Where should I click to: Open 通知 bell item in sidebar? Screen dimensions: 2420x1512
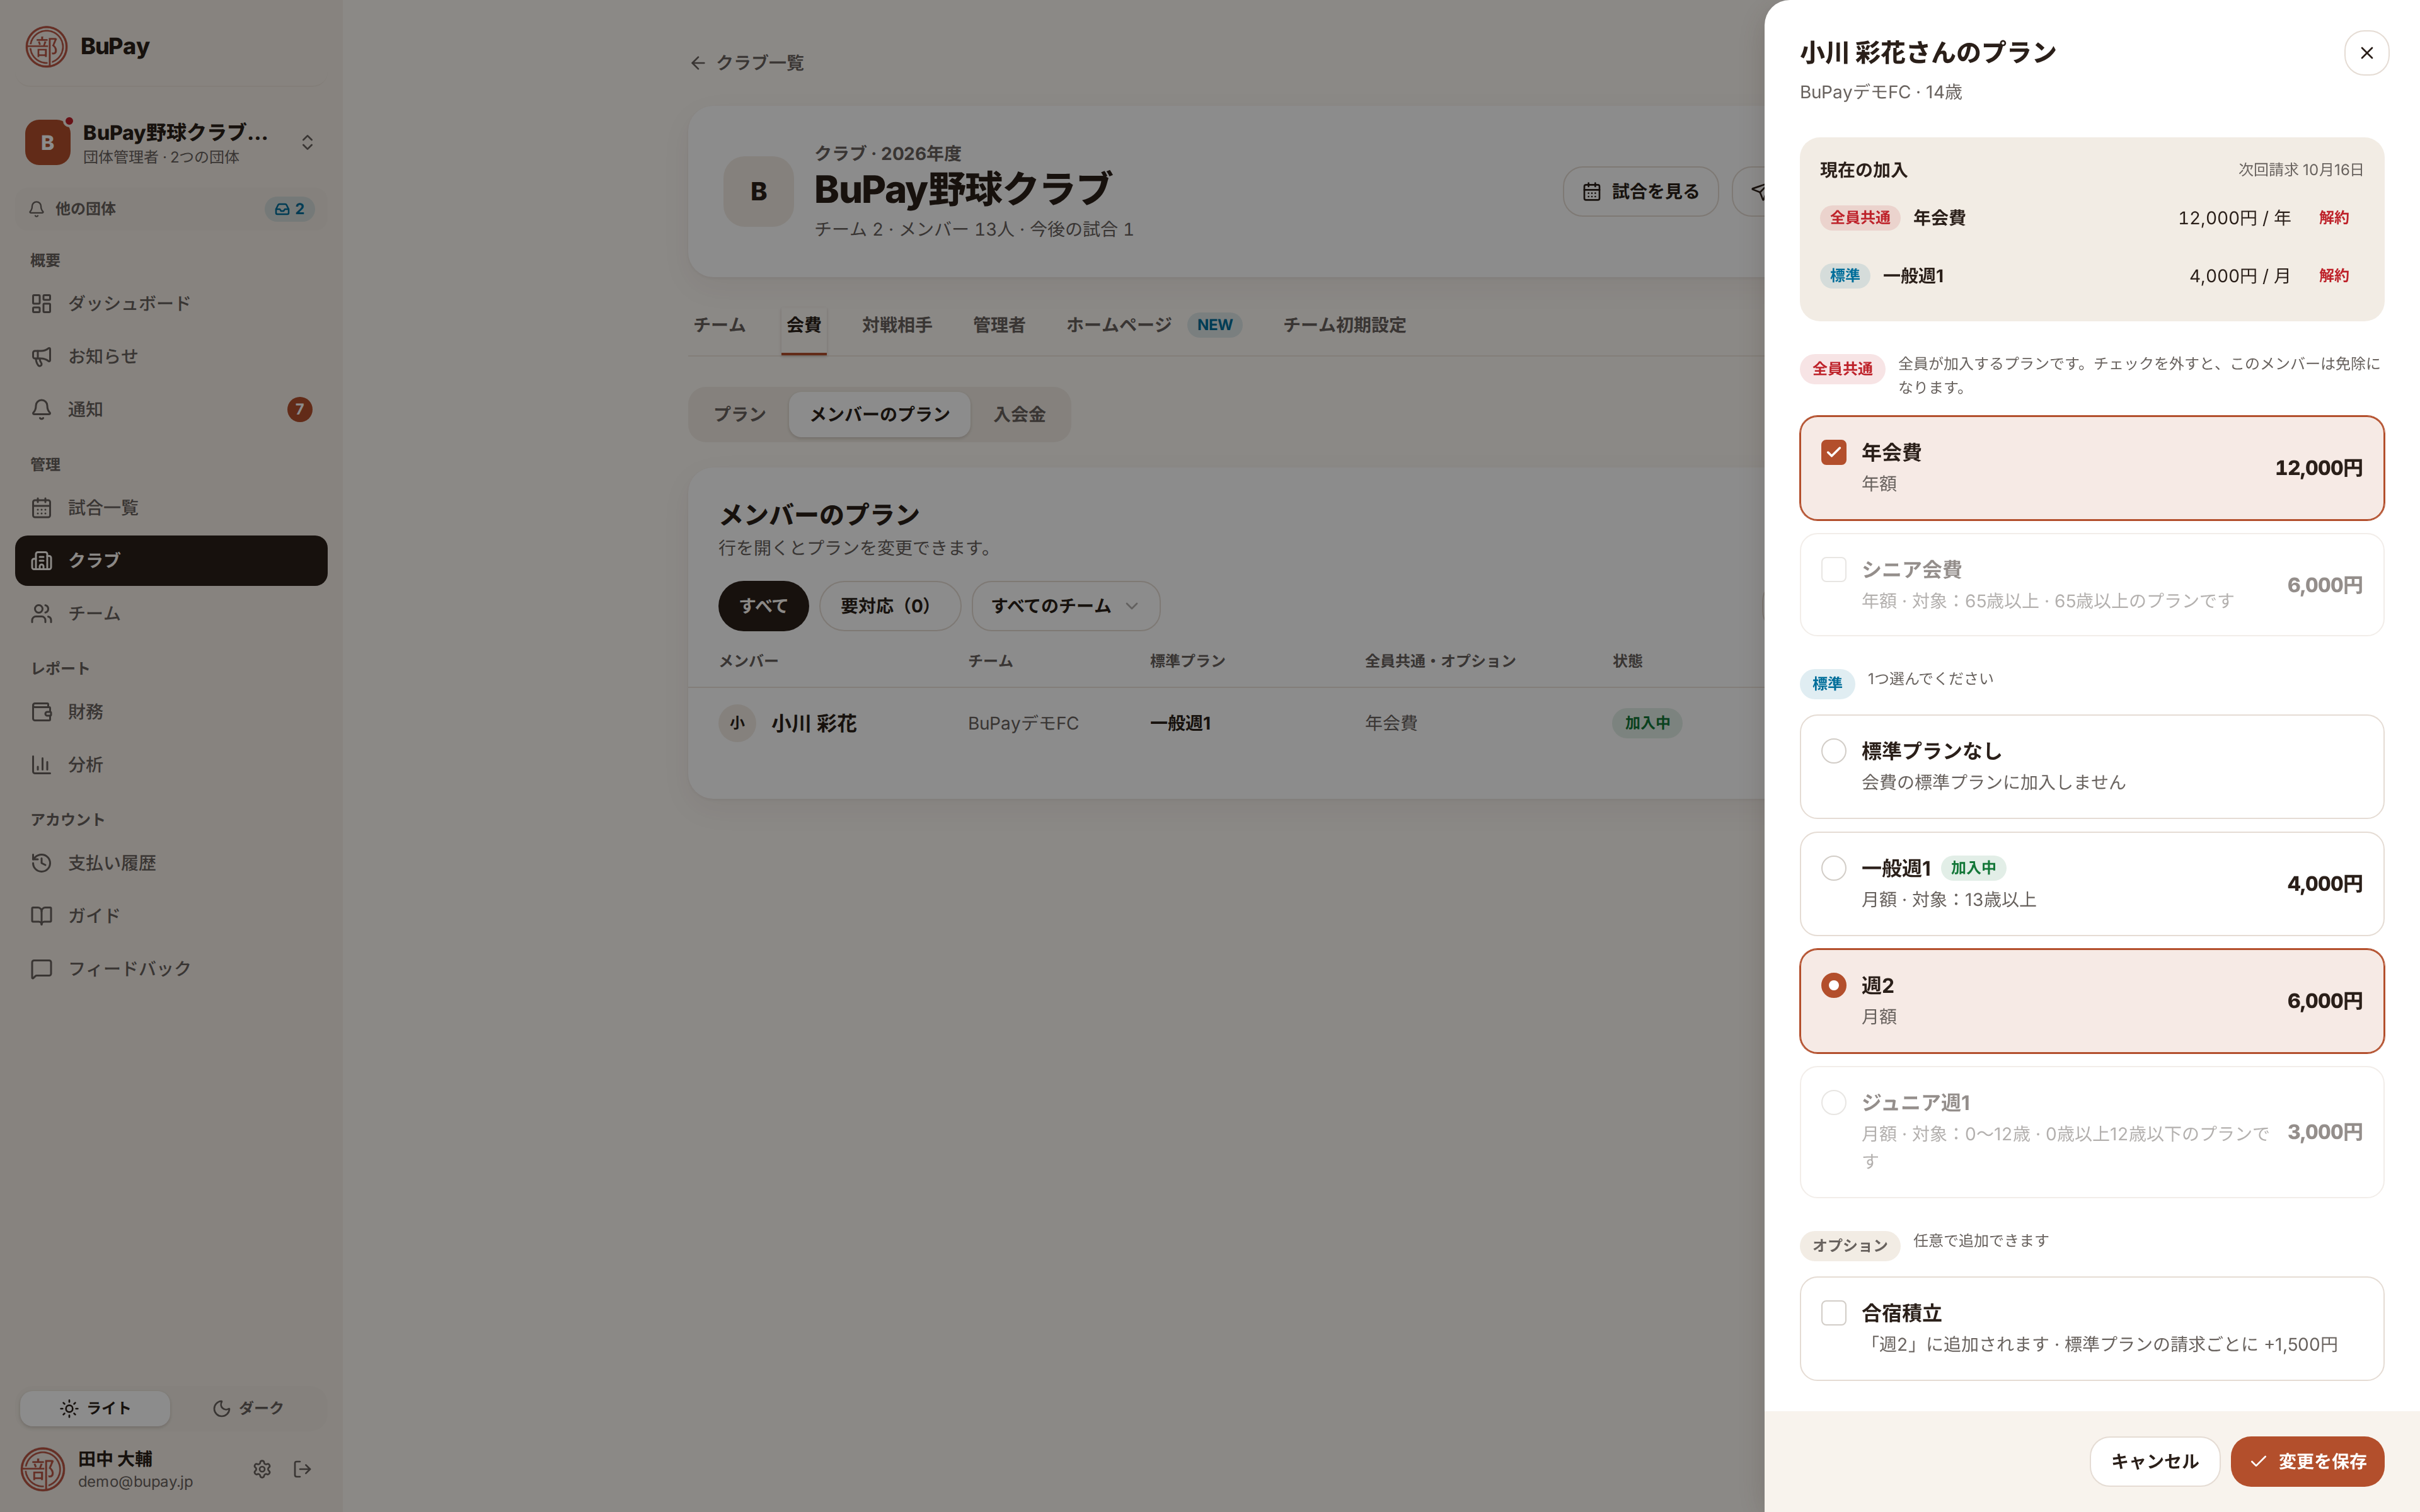pyautogui.click(x=171, y=409)
